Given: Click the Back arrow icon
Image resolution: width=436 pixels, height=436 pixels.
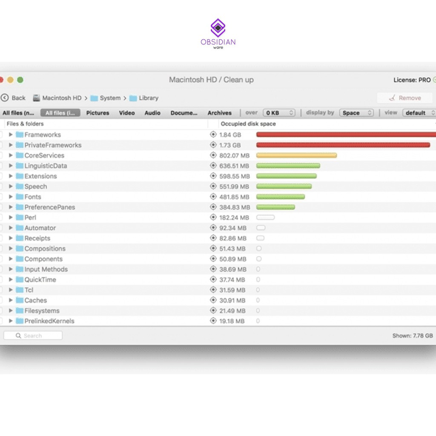Looking at the screenshot, I should pyautogui.click(x=5, y=98).
